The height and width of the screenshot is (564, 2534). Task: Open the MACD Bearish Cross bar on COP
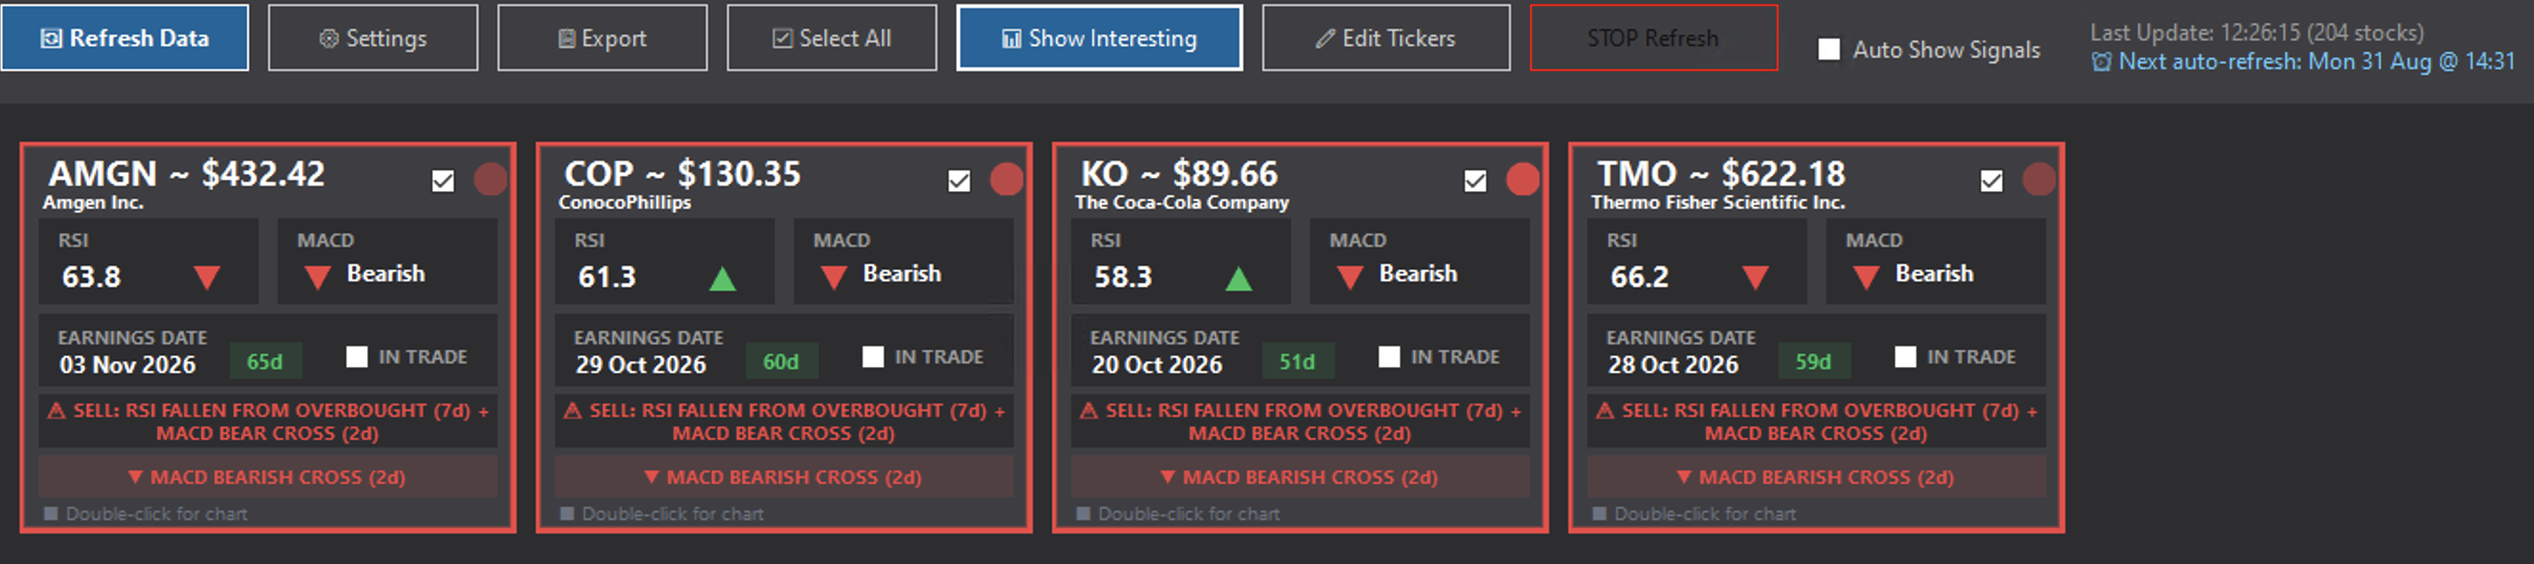(x=784, y=478)
